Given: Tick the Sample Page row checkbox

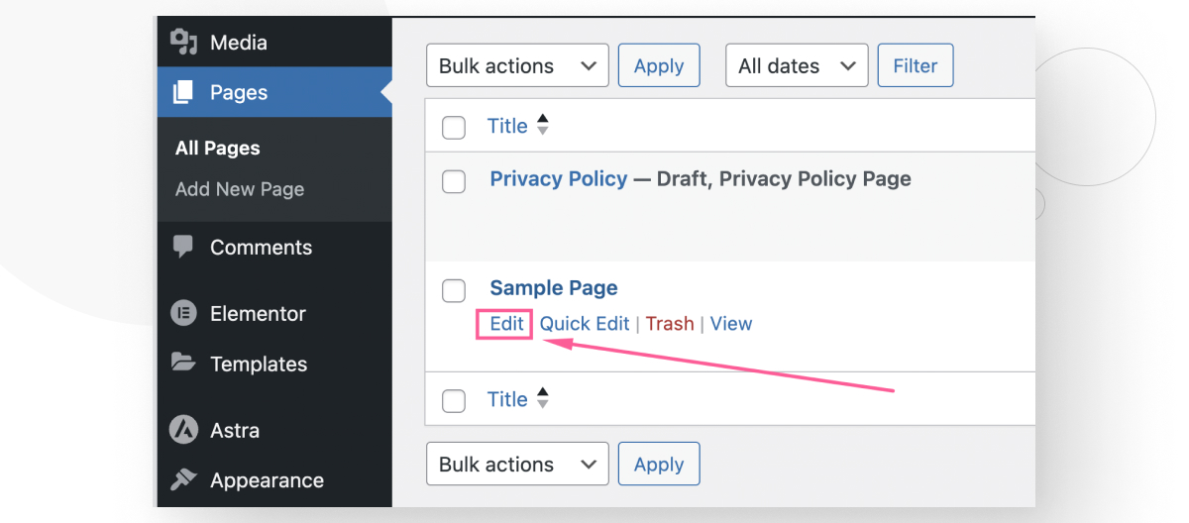Looking at the screenshot, I should pos(454,290).
